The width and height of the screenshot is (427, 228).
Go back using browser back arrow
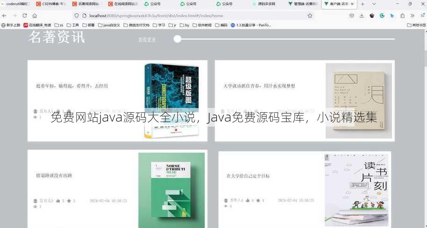[4, 16]
